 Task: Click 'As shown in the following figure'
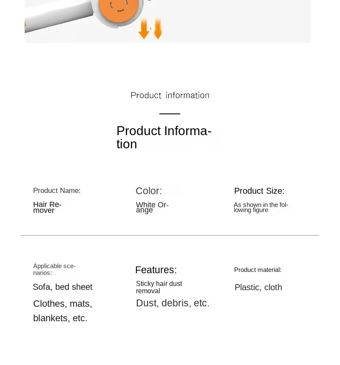(x=261, y=207)
